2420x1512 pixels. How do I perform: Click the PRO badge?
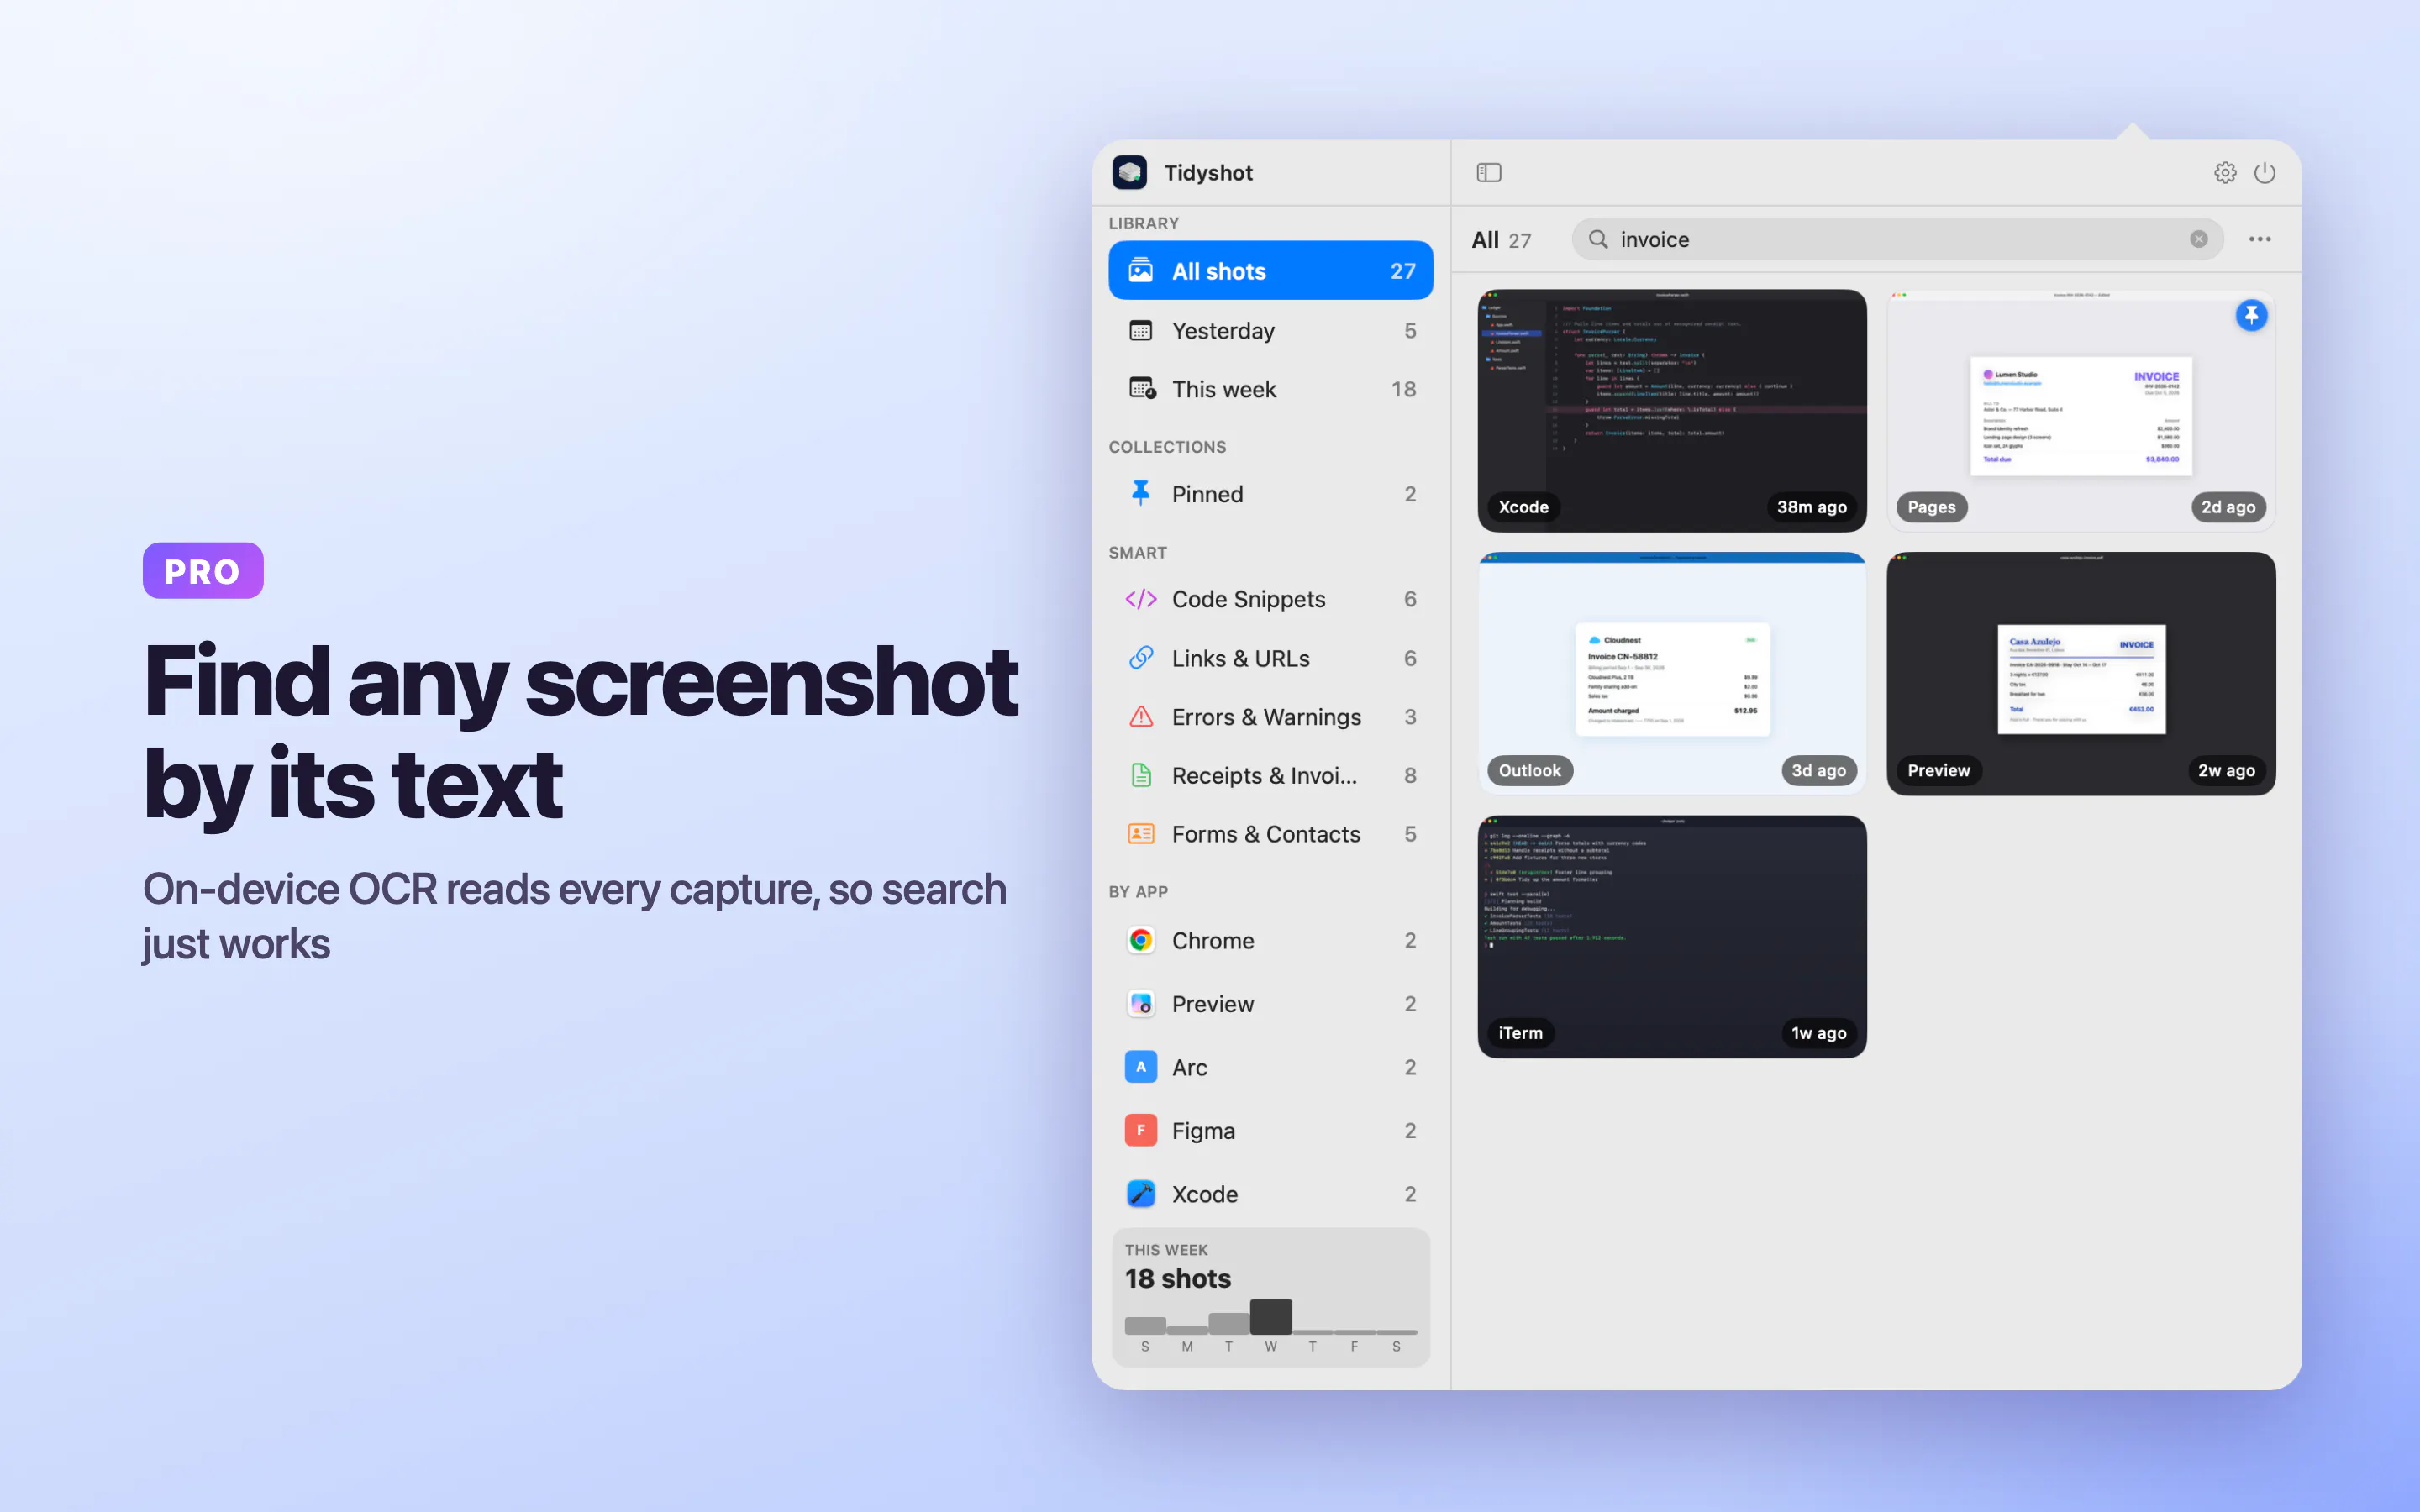203,571
